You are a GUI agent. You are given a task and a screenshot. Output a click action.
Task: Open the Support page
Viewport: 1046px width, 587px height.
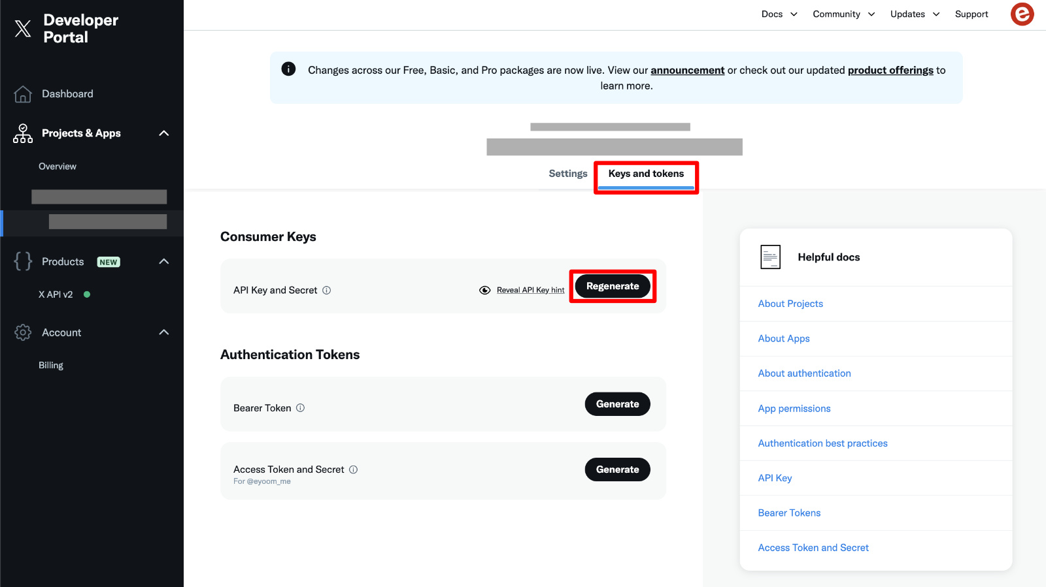pos(971,14)
